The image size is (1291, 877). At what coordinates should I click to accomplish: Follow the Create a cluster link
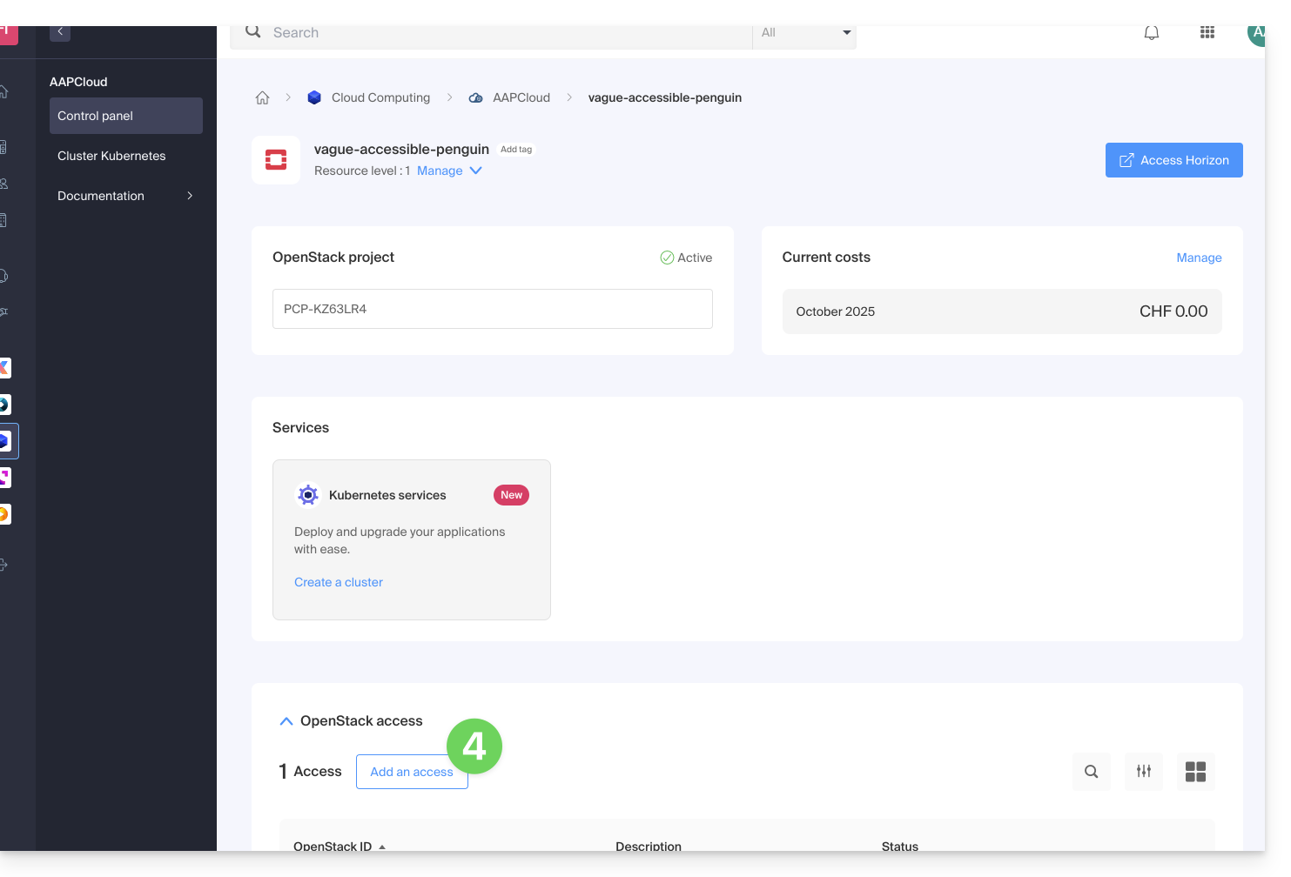click(x=338, y=582)
